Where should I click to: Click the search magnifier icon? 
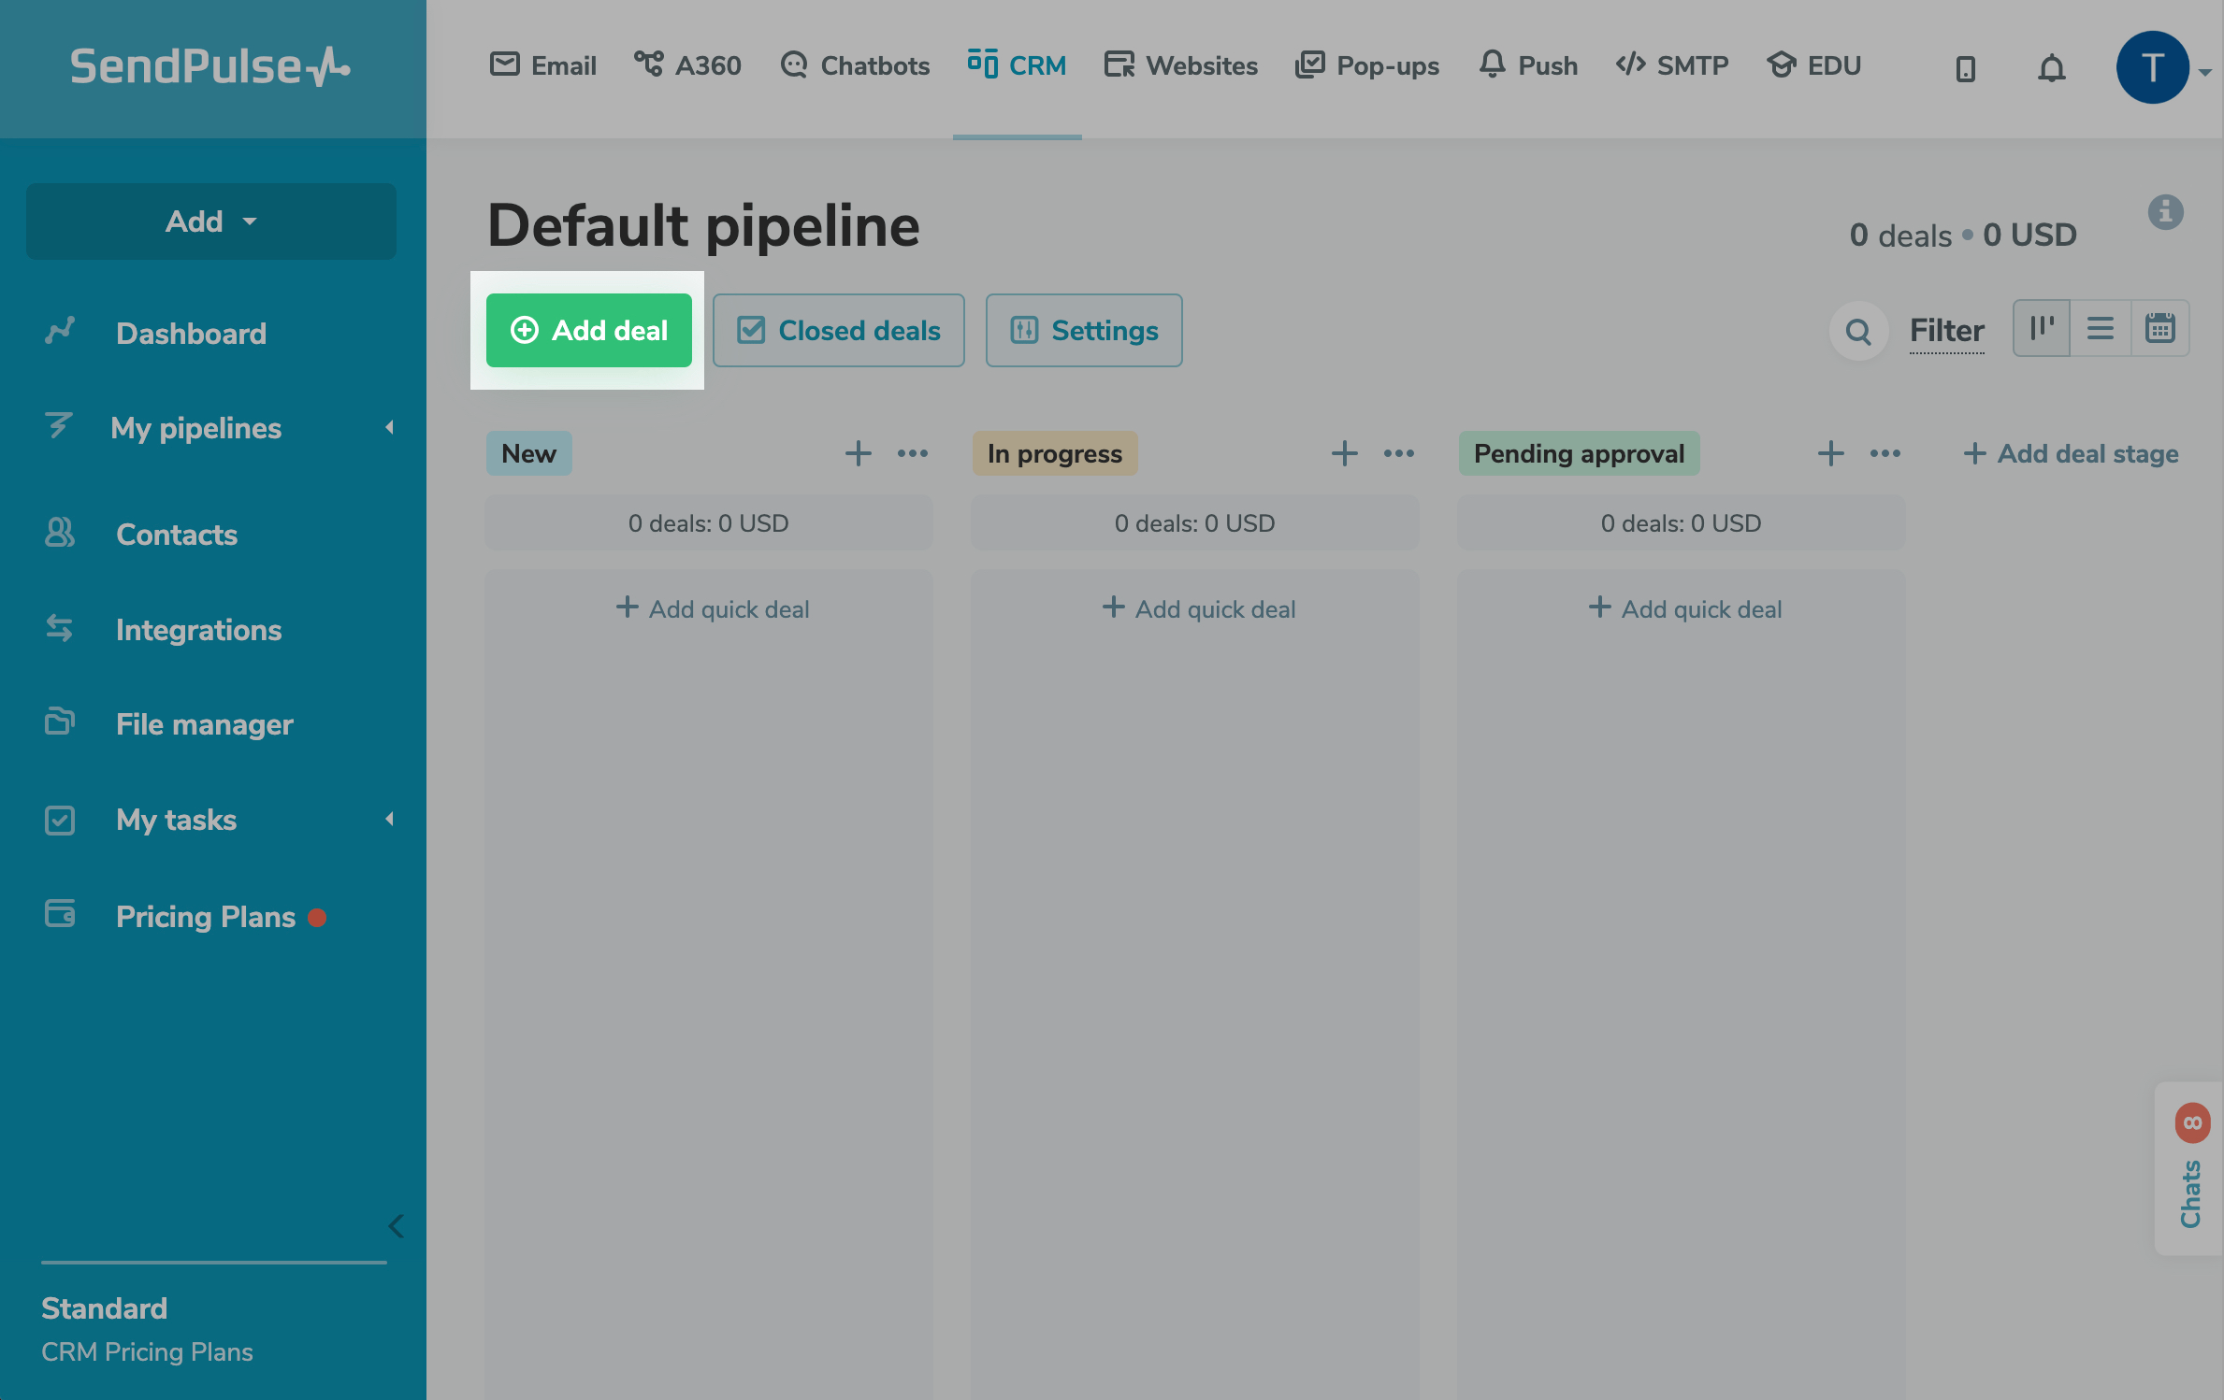tap(1858, 331)
